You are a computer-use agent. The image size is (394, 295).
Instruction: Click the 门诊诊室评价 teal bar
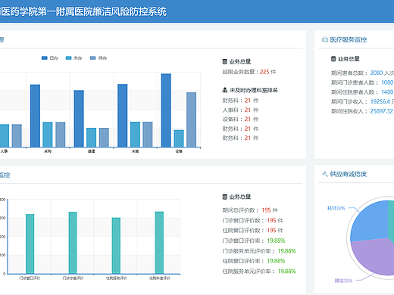(73, 243)
